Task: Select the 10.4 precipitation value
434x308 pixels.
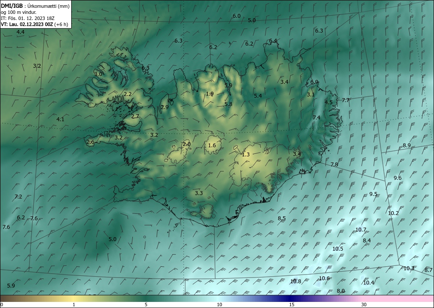Action: (x=368, y=283)
